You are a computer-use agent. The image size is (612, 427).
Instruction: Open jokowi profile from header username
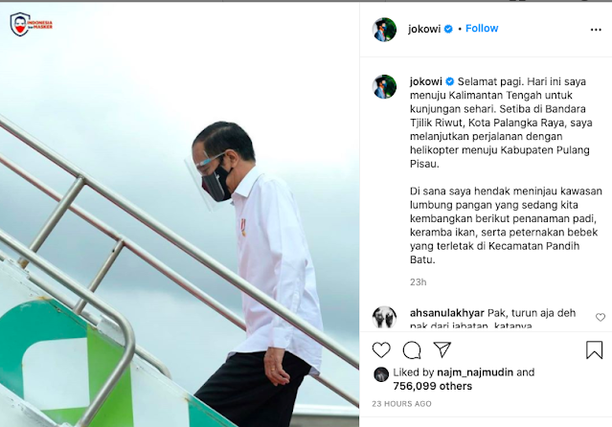point(424,29)
